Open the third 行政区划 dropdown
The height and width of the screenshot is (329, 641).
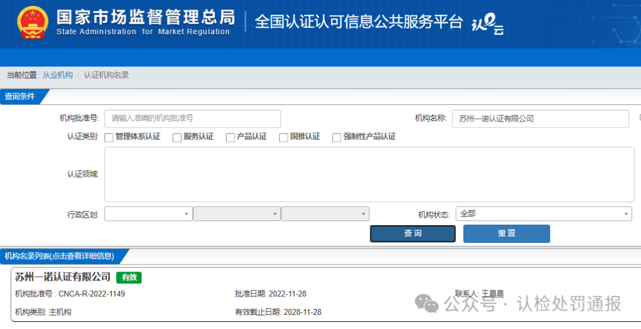click(x=325, y=214)
